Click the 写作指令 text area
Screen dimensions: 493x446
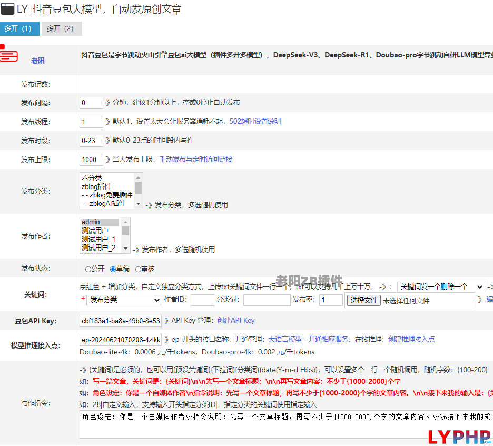(x=286, y=424)
